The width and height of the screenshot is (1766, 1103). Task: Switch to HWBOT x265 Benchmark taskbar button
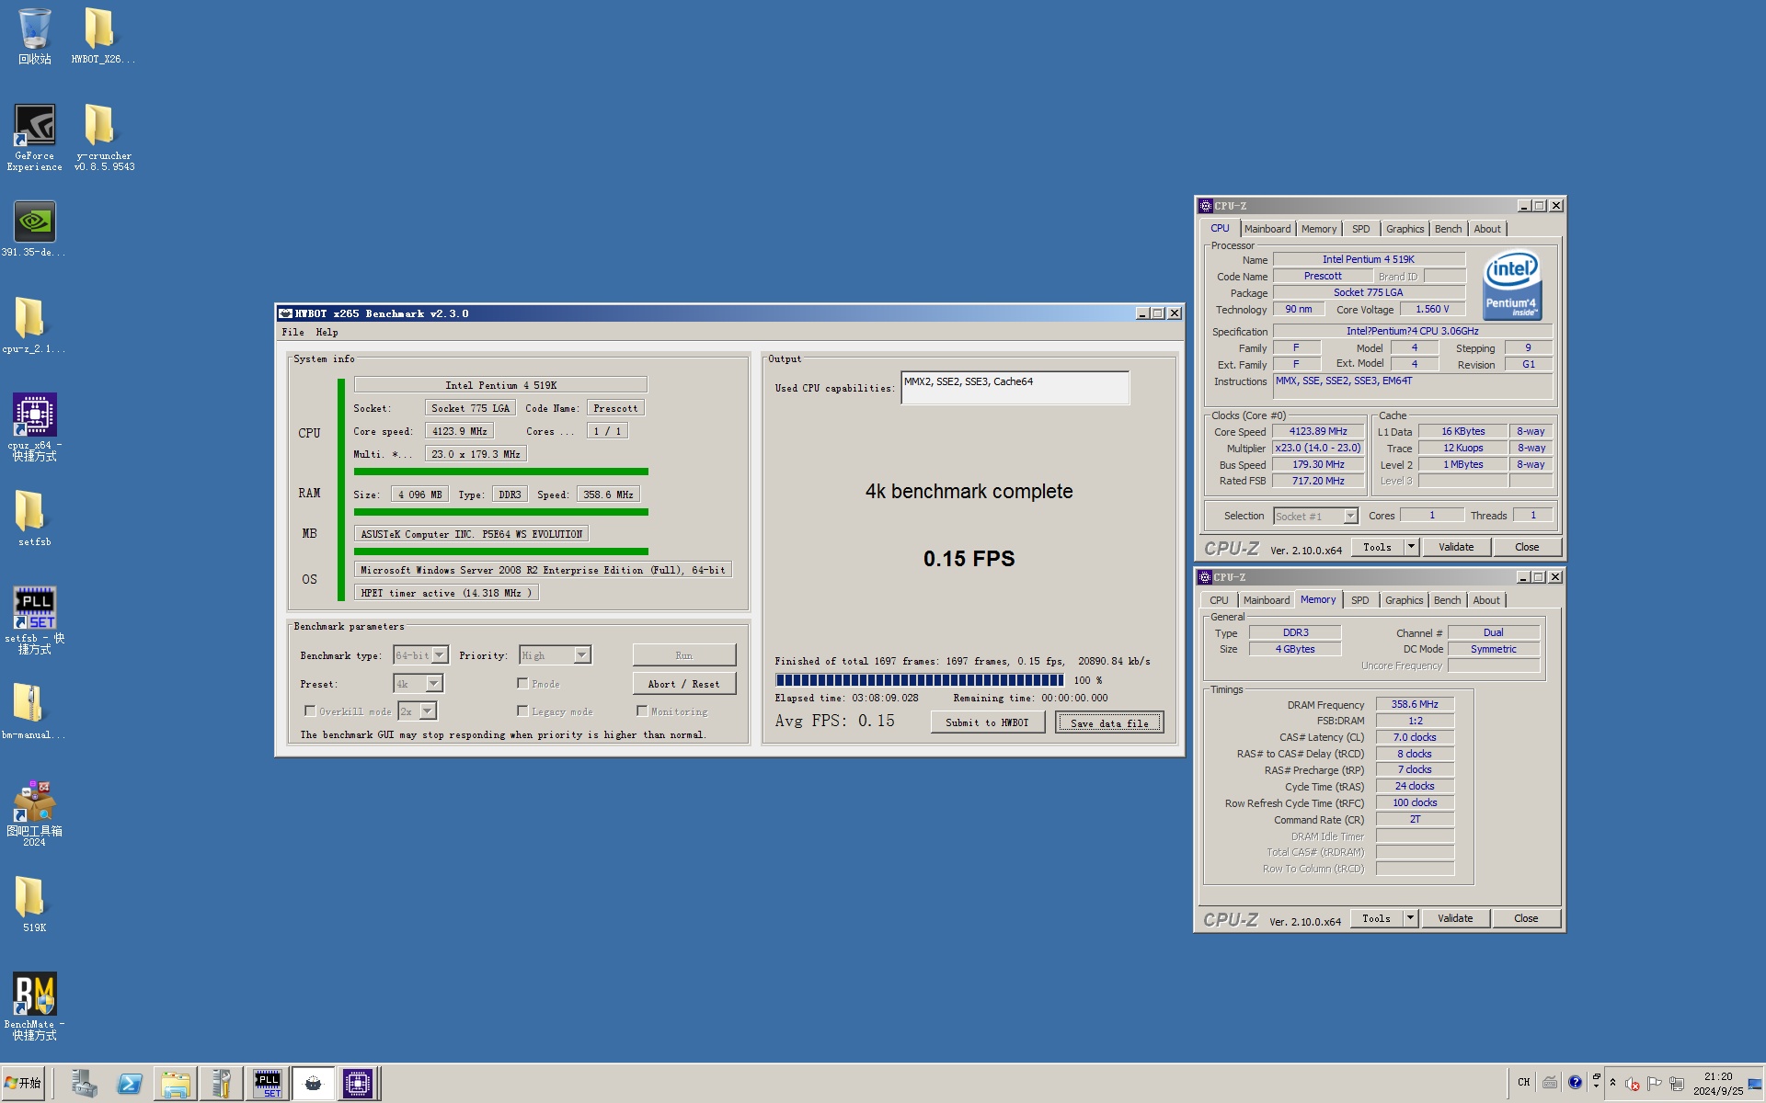coord(313,1084)
